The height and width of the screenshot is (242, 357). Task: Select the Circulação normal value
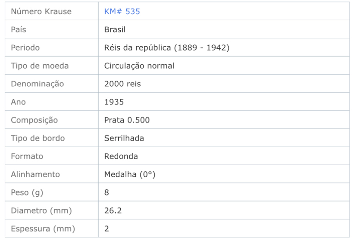(139, 66)
